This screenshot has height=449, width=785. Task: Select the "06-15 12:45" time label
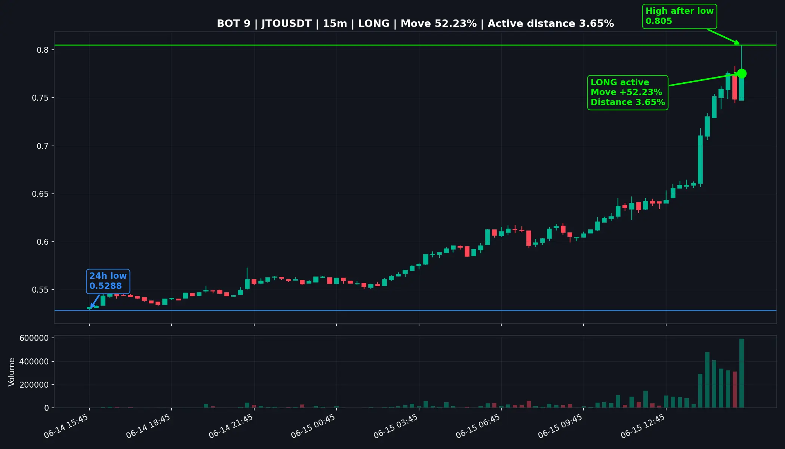click(x=643, y=426)
